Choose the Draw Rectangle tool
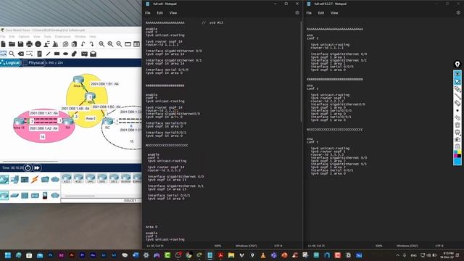The height and width of the screenshot is (261, 464). click(57, 54)
